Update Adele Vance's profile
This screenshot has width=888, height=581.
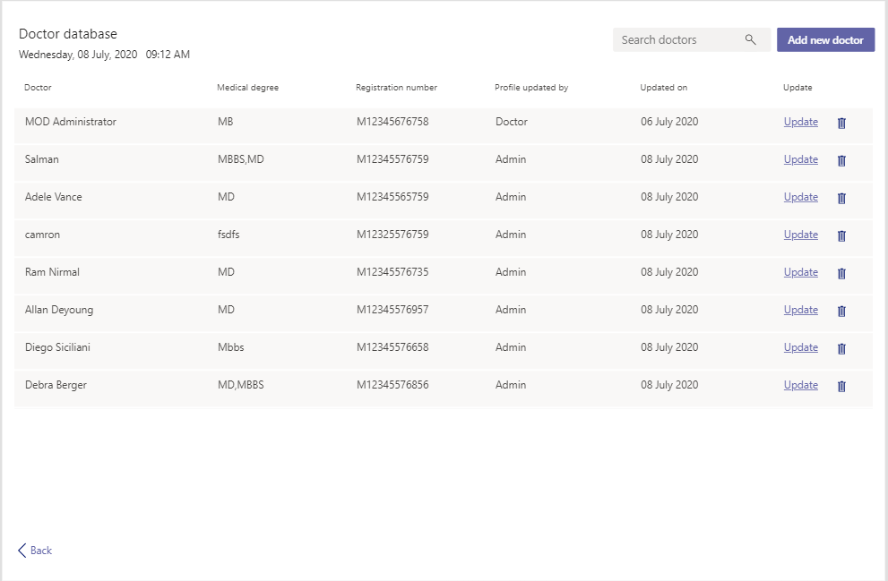(801, 197)
